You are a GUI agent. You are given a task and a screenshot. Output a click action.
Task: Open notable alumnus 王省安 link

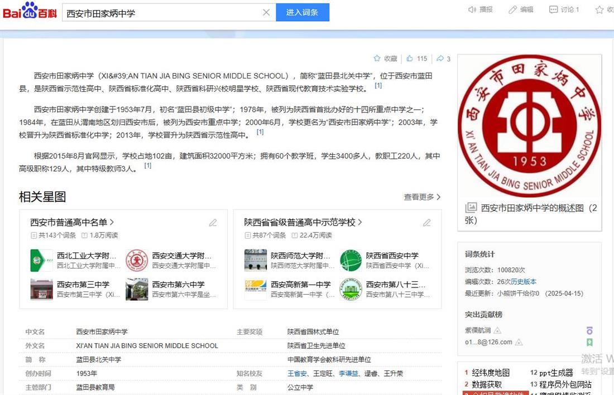[x=297, y=373]
